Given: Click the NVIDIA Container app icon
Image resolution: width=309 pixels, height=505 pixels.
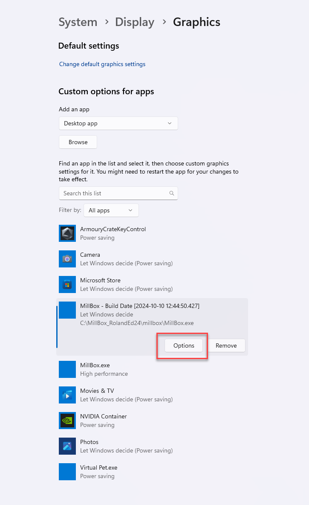Looking at the screenshot, I should 67,421.
